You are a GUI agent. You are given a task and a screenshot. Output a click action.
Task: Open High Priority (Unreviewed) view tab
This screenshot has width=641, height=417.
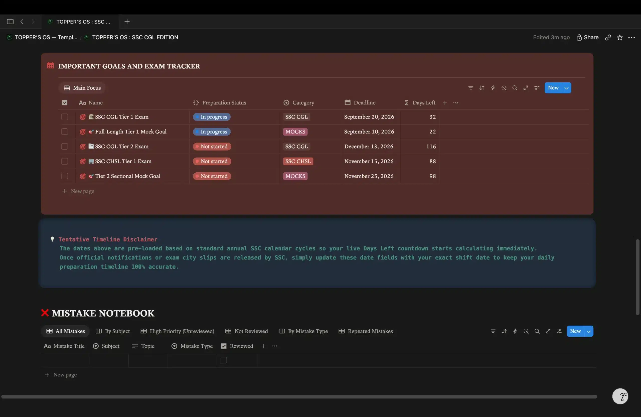pyautogui.click(x=178, y=331)
